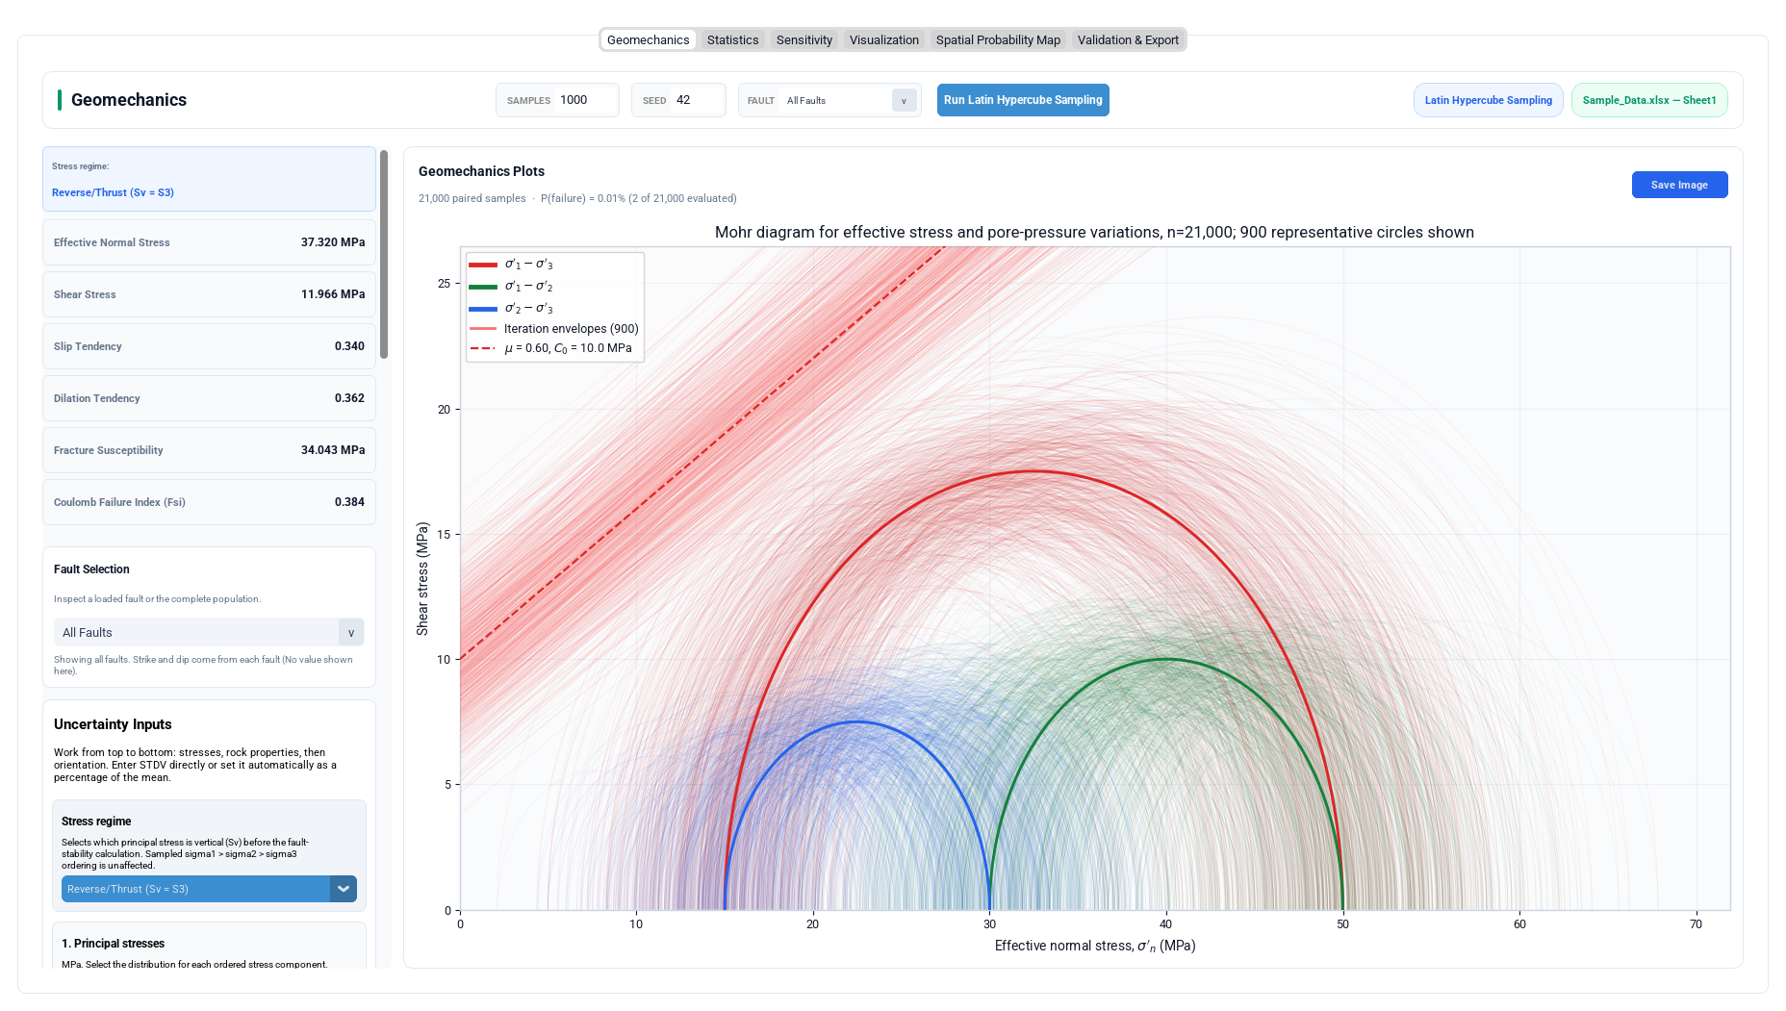Click the Mohr diagram title text
Viewport: 1786px width, 1011px height.
(1094, 232)
